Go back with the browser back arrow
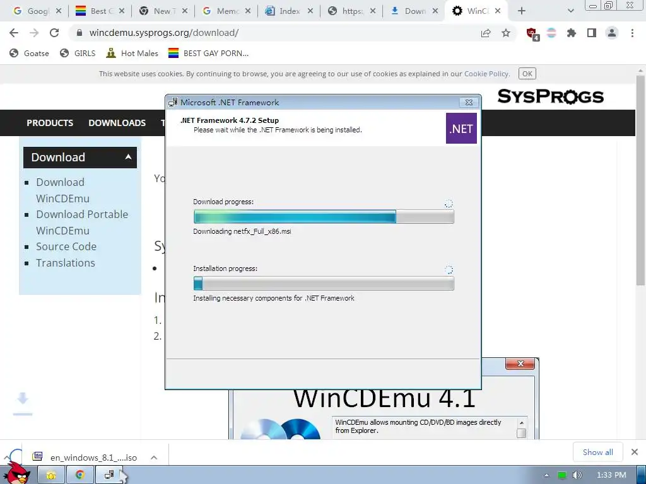The height and width of the screenshot is (484, 646). click(14, 33)
